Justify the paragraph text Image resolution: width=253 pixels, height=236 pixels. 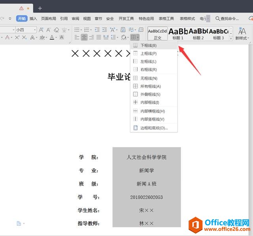[99, 37]
